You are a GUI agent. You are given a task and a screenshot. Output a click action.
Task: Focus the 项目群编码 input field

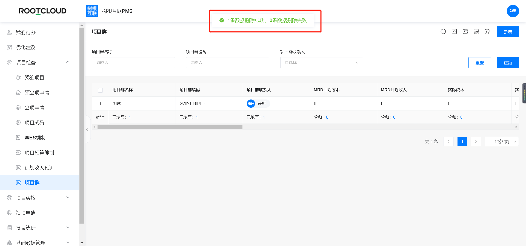tap(228, 63)
